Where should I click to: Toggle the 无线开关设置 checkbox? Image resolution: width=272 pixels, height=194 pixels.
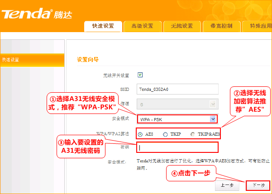(x=140, y=75)
